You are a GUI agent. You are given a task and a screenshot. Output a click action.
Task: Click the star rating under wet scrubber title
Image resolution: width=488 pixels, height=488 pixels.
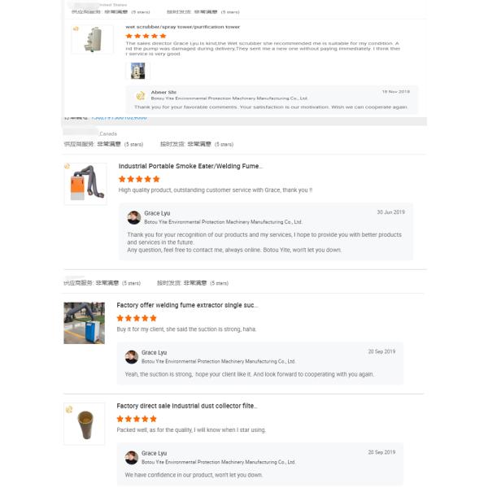(x=146, y=36)
